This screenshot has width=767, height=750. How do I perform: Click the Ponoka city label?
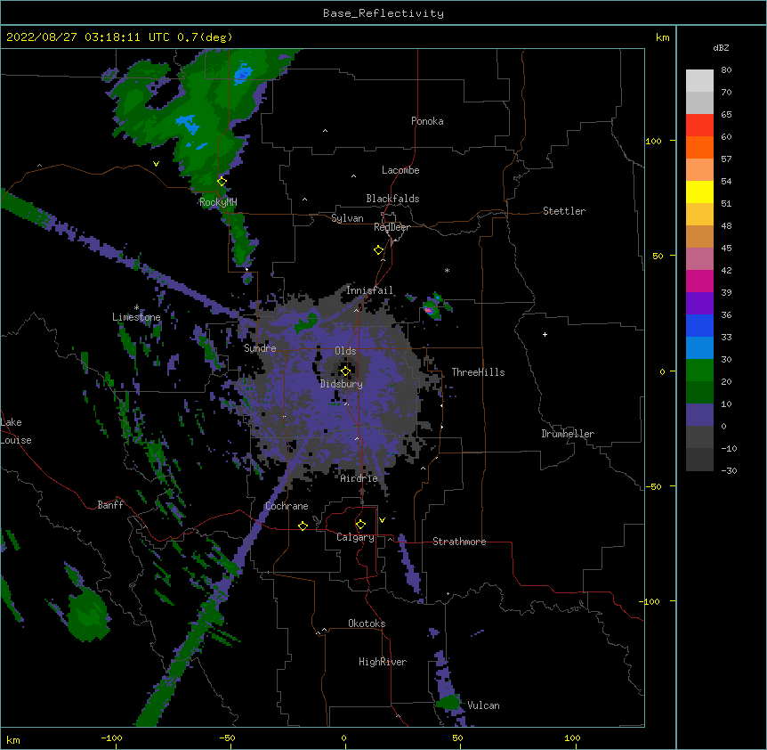tap(427, 121)
